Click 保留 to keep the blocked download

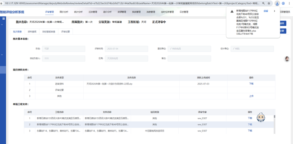[x=266, y=11]
